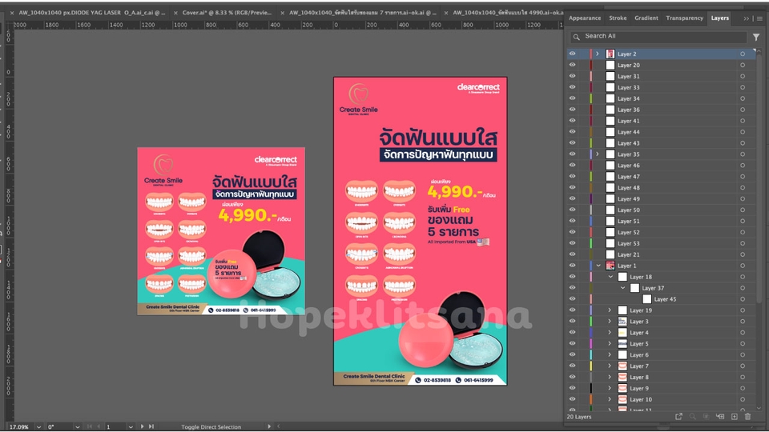The image size is (769, 432).
Task: Click the Next artboard arrow
Action: [x=143, y=426]
